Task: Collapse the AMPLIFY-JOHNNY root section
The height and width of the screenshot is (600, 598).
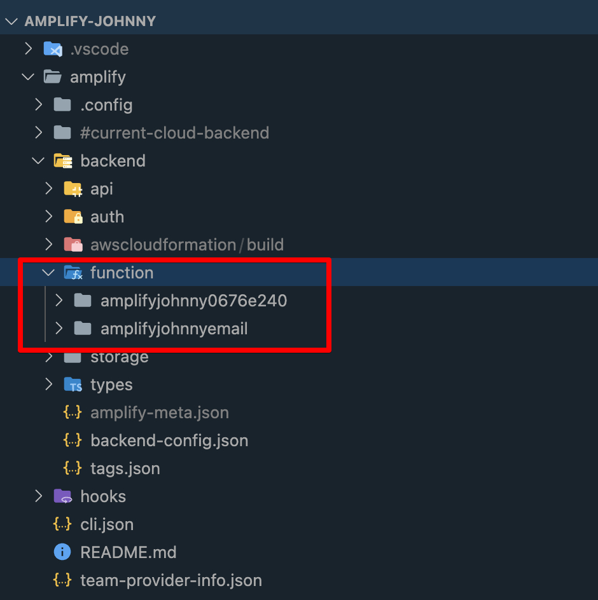Action: click(x=11, y=21)
